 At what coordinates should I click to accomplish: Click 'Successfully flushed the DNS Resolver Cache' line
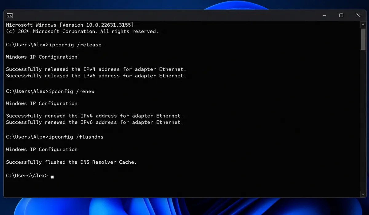tap(71, 162)
